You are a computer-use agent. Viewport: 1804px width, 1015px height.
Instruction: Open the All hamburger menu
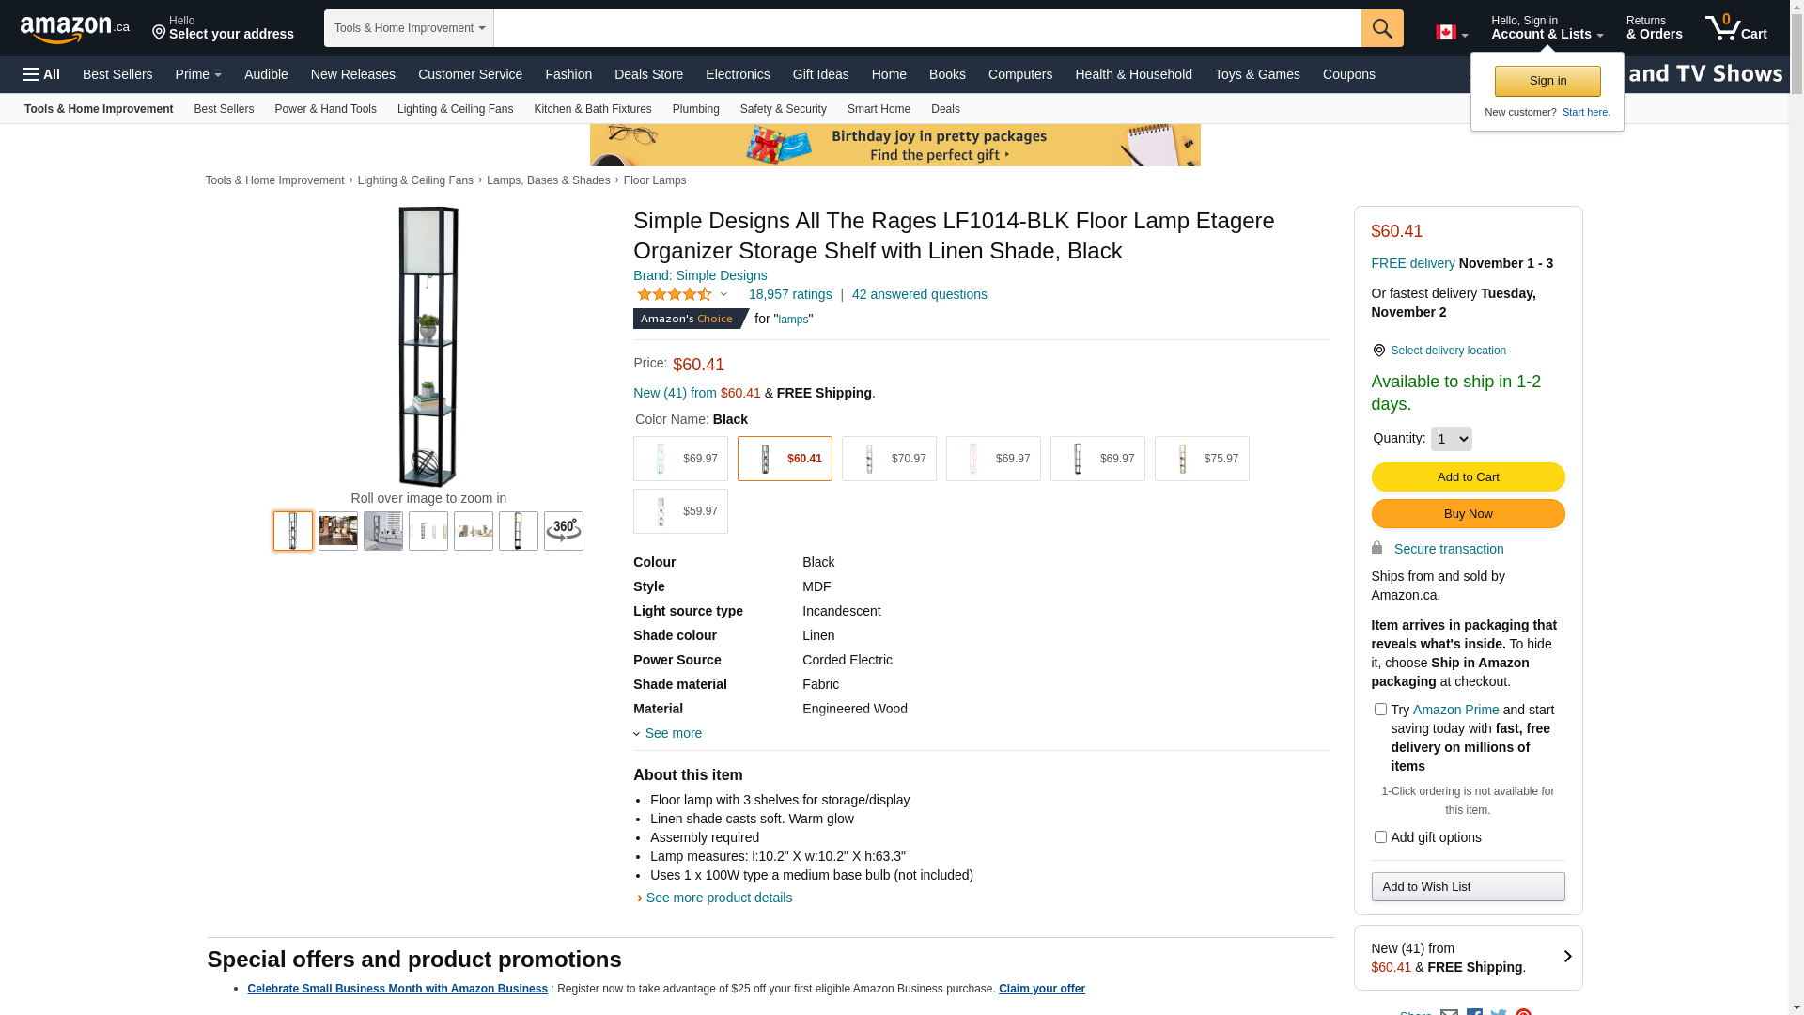coord(41,74)
